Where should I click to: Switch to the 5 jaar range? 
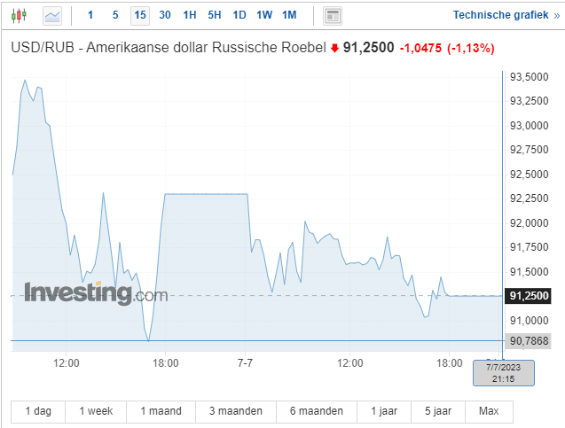pos(437,411)
